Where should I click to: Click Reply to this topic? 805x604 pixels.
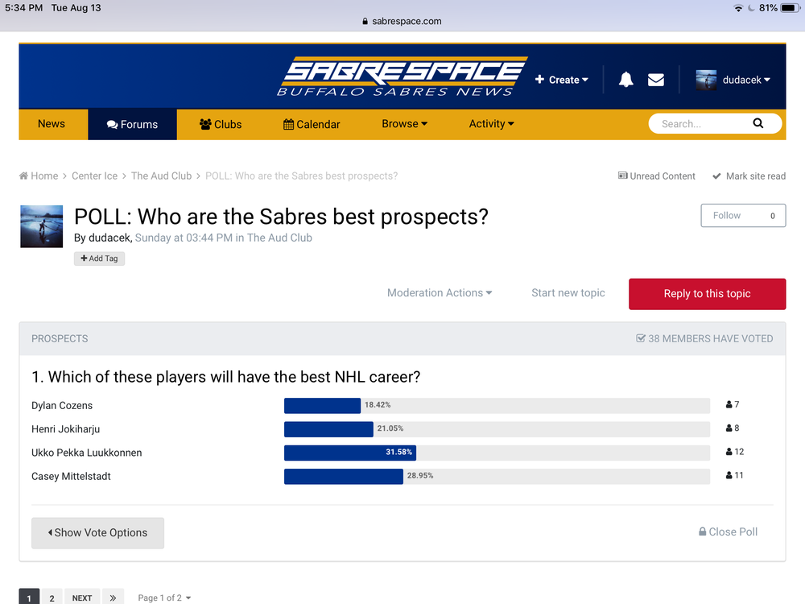(x=707, y=294)
